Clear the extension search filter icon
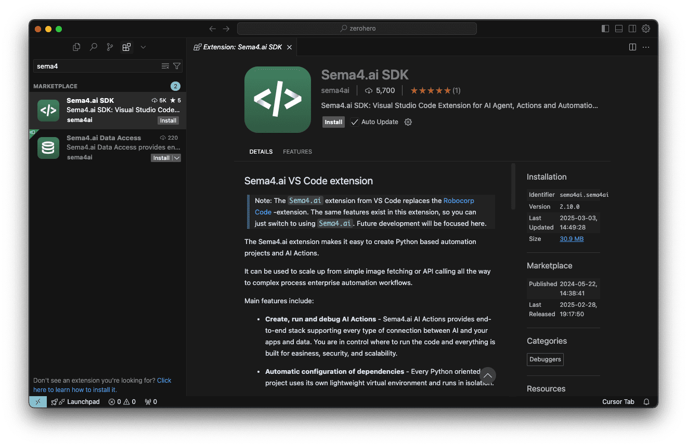 [x=165, y=66]
